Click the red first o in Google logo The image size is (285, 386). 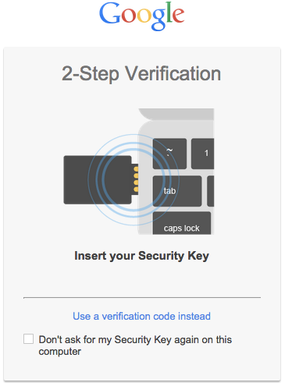click(129, 16)
